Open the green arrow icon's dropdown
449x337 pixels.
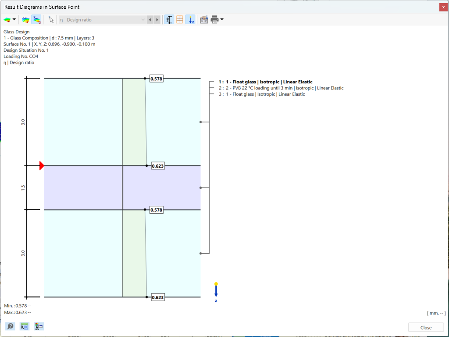[x=14, y=19]
